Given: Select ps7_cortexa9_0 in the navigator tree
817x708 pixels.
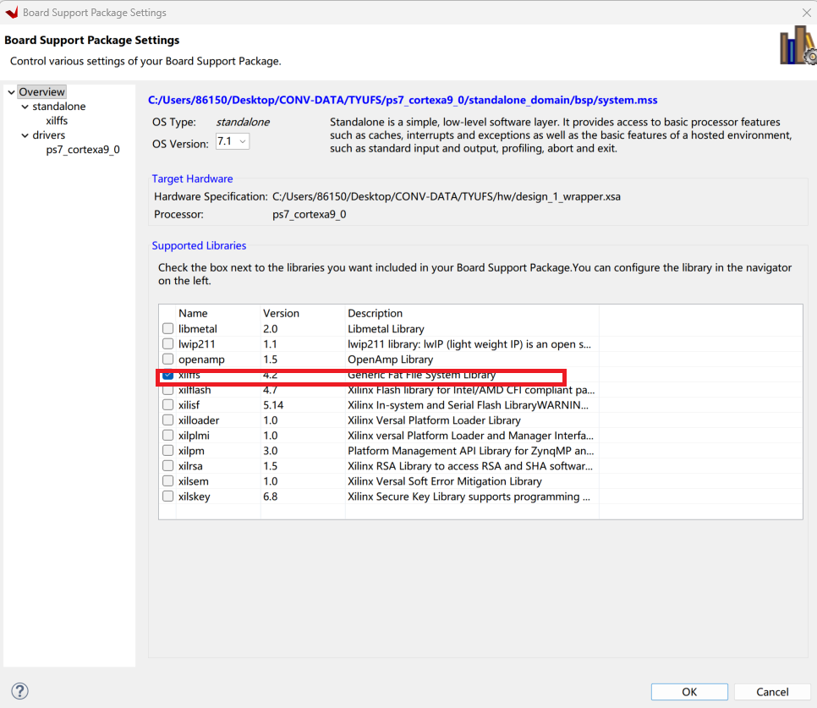Looking at the screenshot, I should point(83,150).
